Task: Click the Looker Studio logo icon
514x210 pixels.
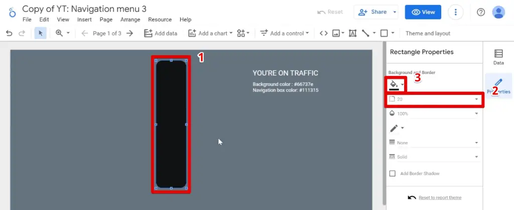Action: [12, 12]
